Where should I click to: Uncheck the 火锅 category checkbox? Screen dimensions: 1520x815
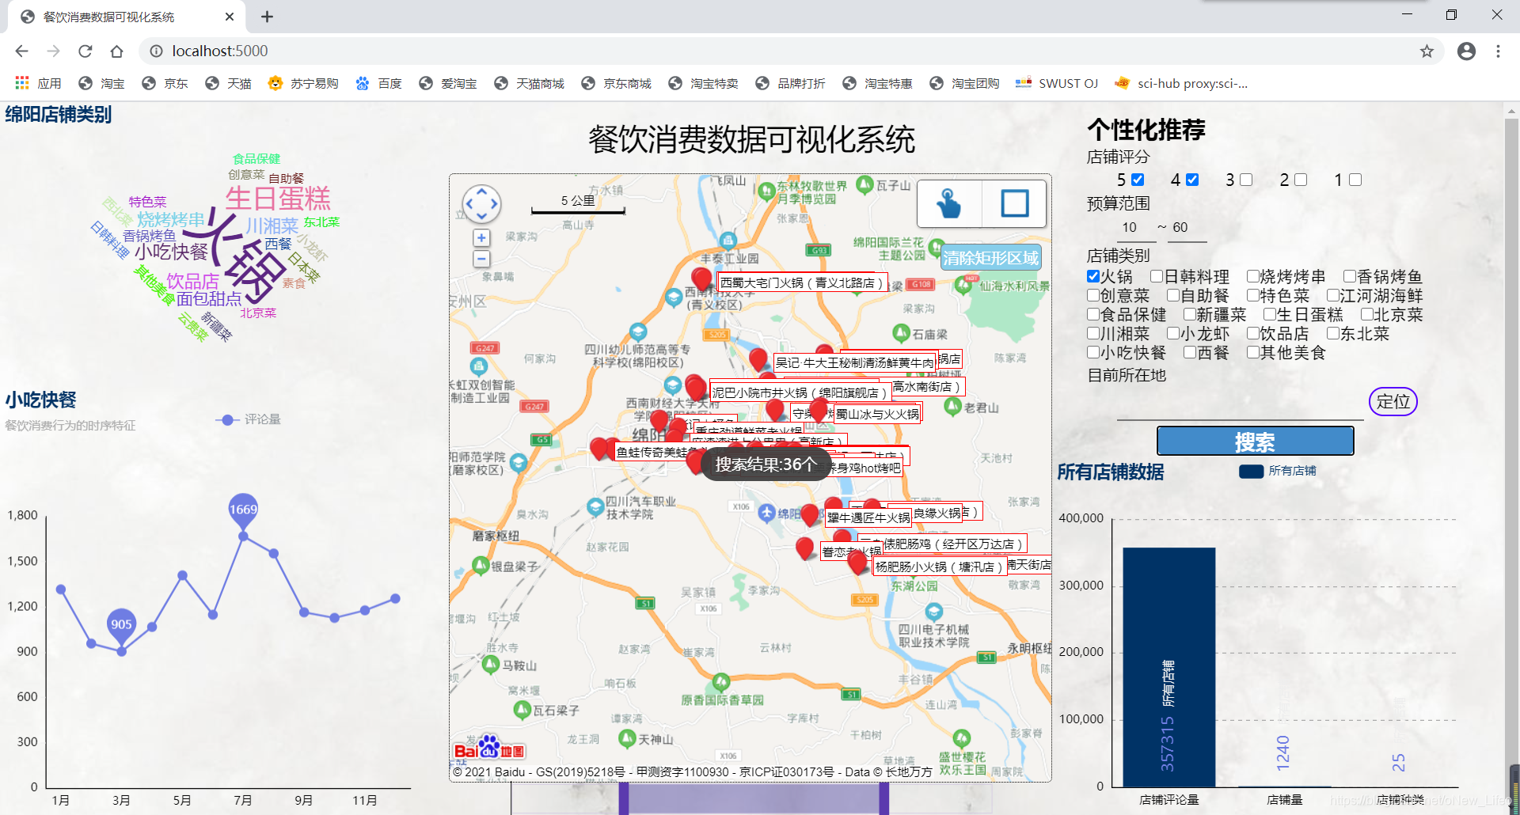coord(1093,276)
